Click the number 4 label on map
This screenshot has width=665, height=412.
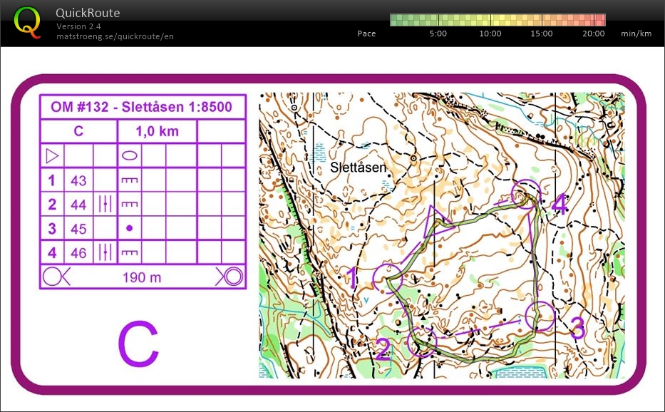(x=560, y=204)
